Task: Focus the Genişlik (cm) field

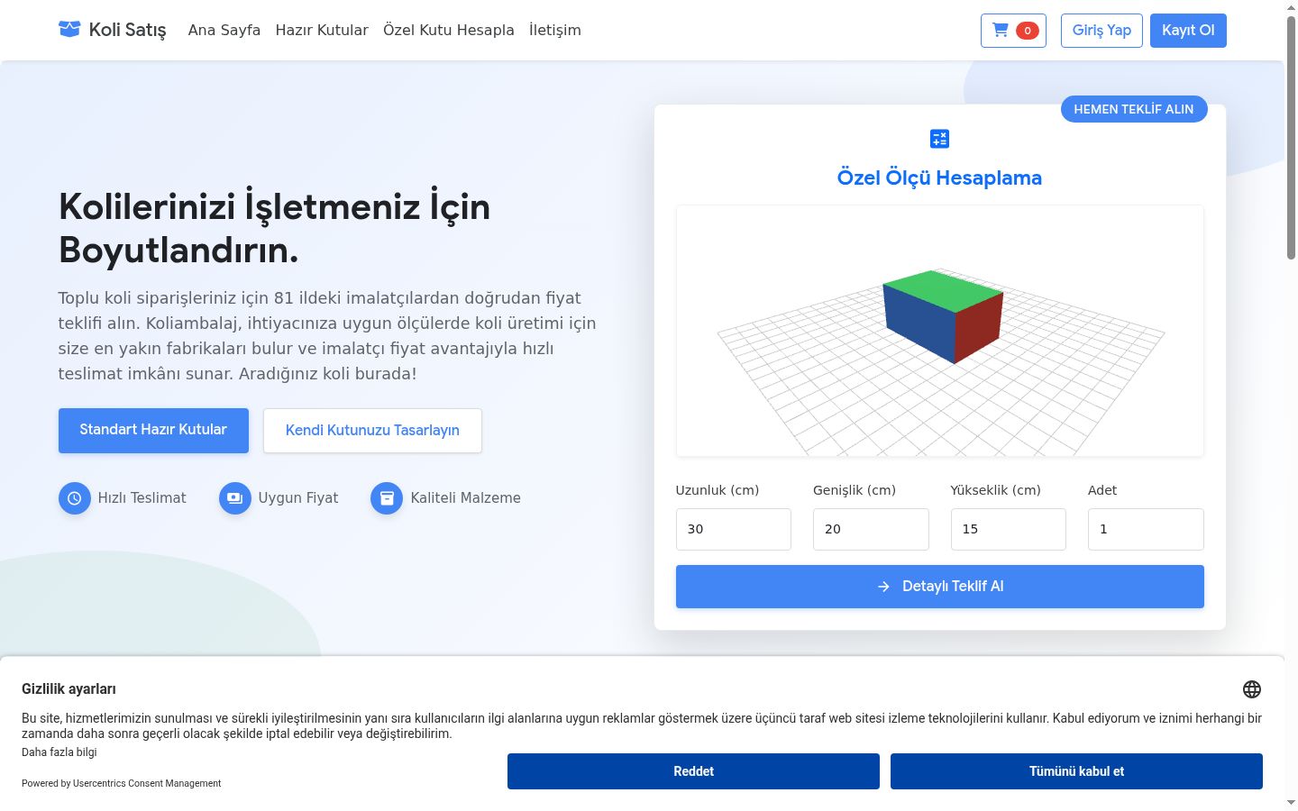Action: click(x=871, y=529)
